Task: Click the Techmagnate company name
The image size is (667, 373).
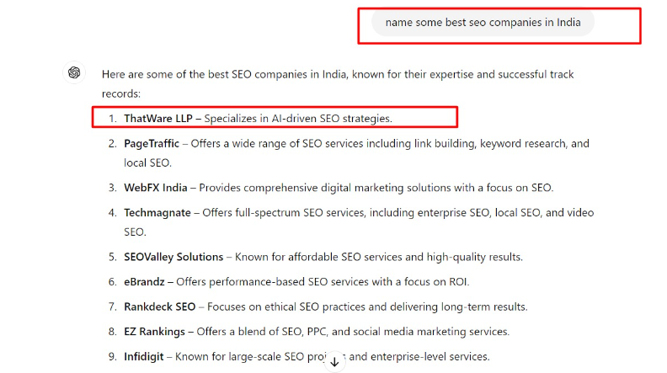Action: pos(157,213)
